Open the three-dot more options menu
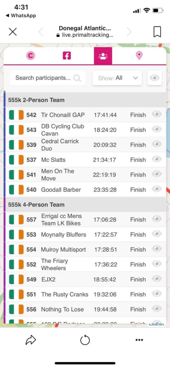 (x=139, y=340)
